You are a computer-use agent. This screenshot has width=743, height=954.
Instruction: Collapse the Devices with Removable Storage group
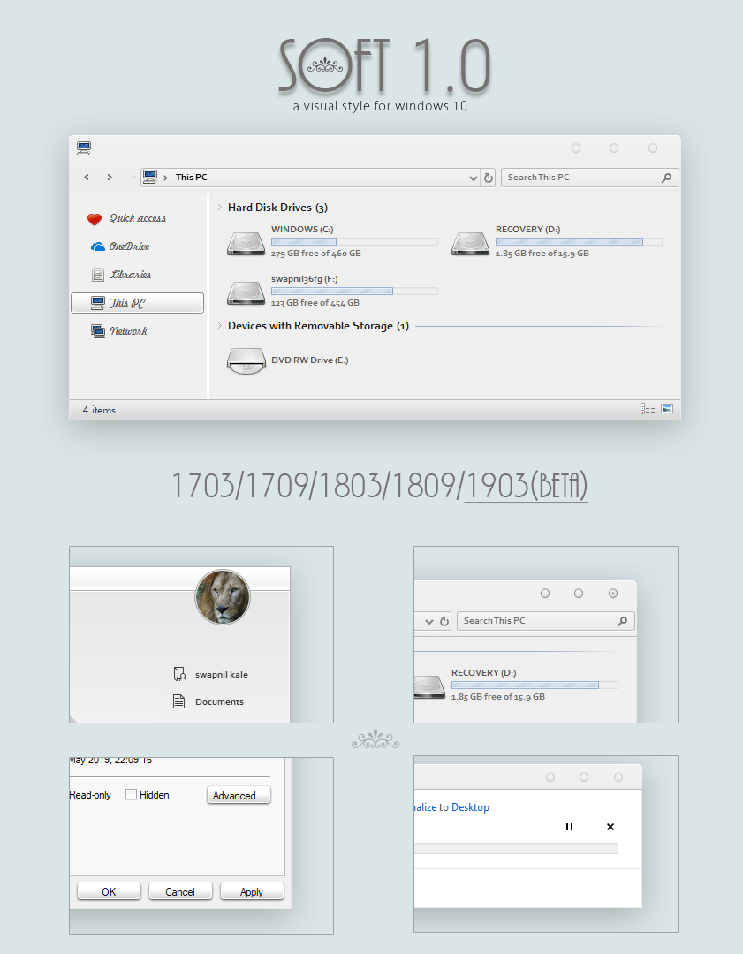coord(218,326)
